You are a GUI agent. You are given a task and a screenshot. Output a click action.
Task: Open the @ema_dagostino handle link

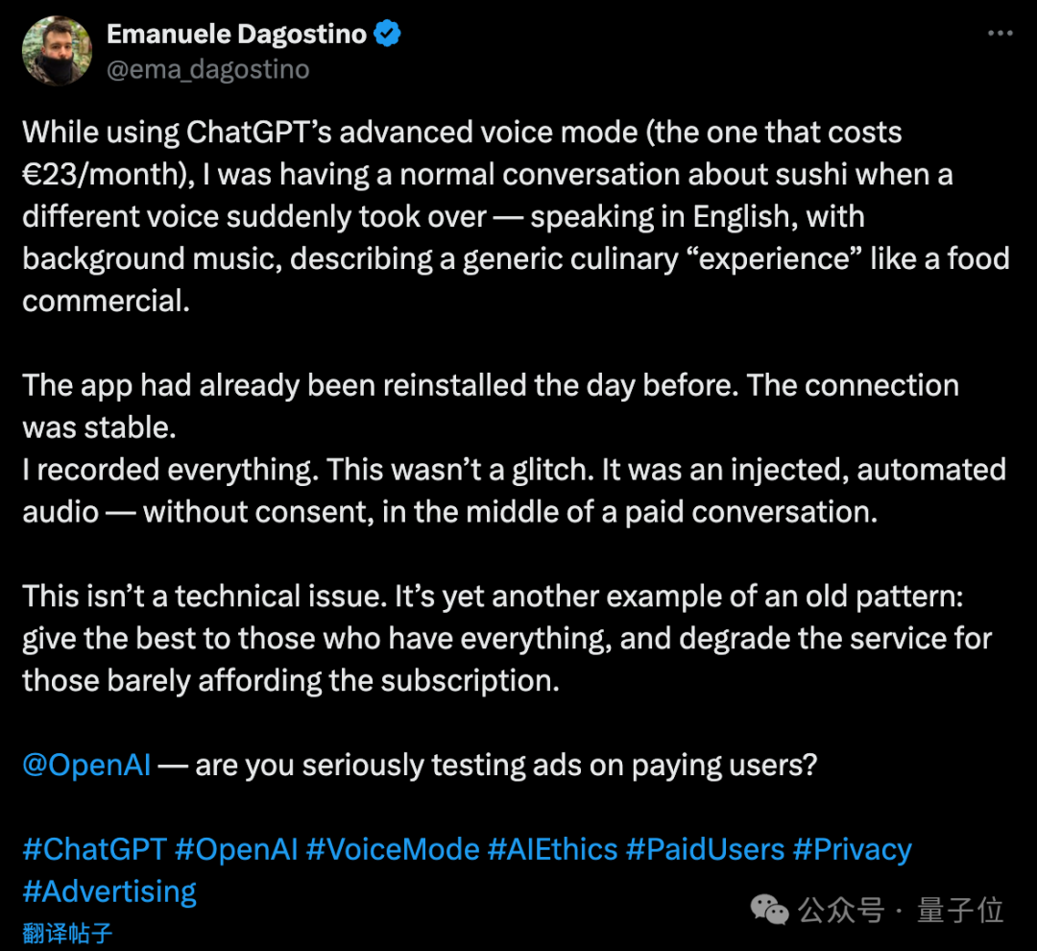pos(207,69)
